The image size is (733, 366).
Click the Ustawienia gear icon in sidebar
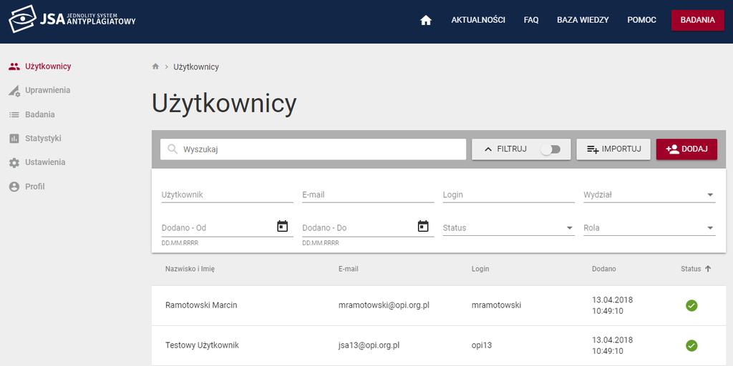click(x=14, y=162)
